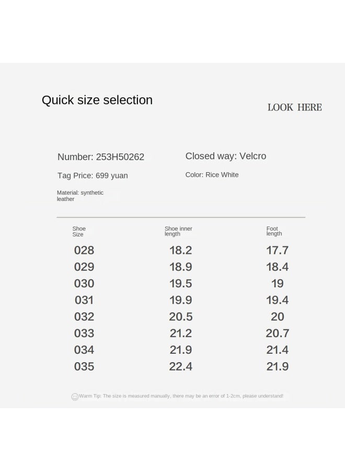Click the smiley face icon beside Warm Tip

pyautogui.click(x=75, y=397)
